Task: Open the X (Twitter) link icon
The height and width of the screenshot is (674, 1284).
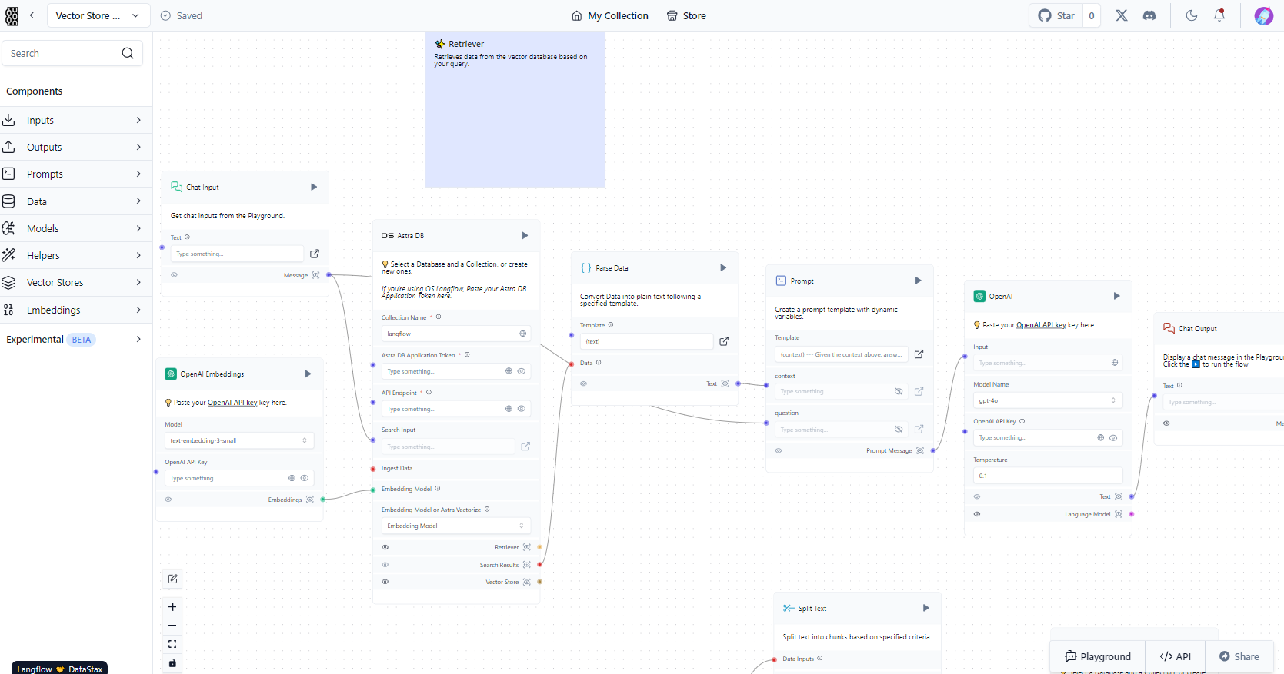Action: click(x=1122, y=15)
